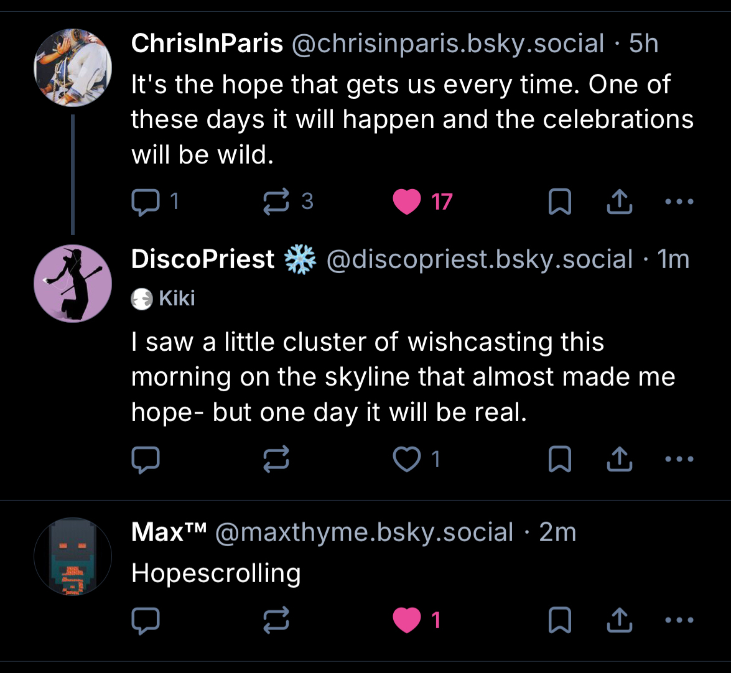Image resolution: width=731 pixels, height=673 pixels.
Task: Bookmark DiscoPriest's post
Action: [x=559, y=460]
